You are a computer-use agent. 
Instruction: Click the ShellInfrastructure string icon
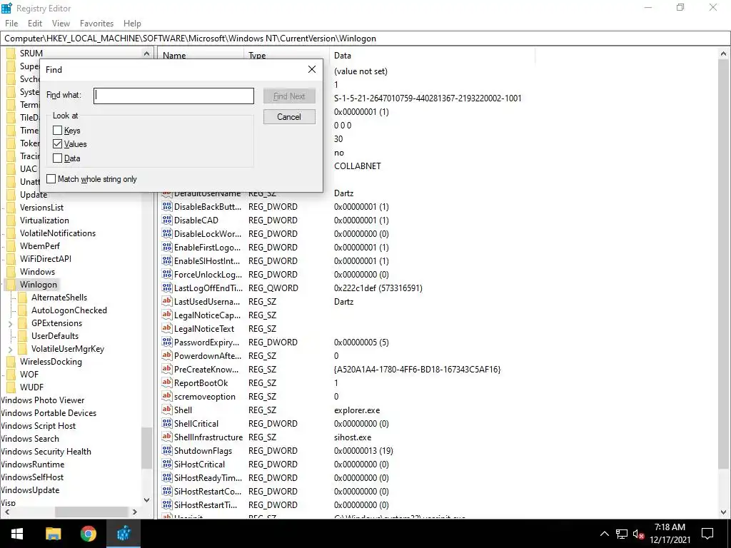pos(167,437)
